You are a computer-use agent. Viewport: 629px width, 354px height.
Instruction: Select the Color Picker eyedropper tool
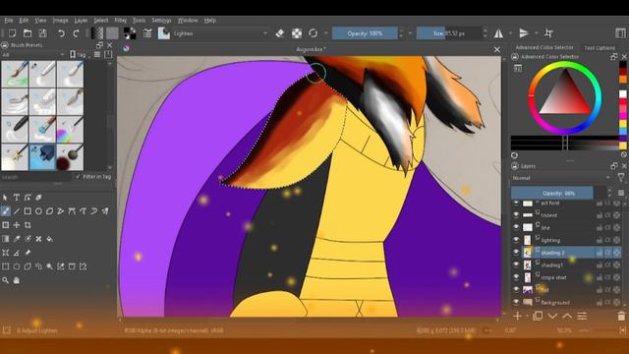click(x=17, y=239)
